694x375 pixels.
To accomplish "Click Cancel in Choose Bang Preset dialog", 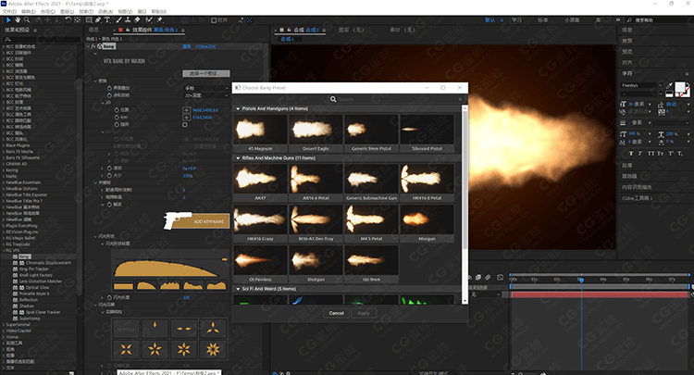I will pos(337,313).
